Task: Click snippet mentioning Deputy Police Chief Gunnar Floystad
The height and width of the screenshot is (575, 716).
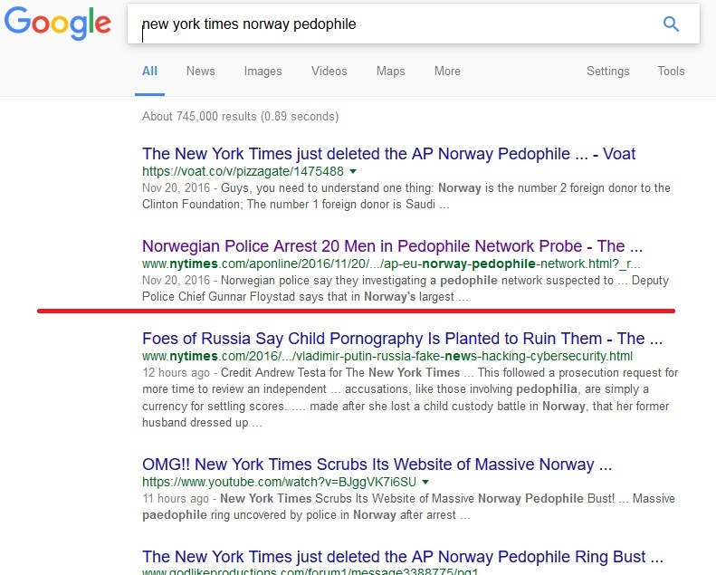Action: 406,288
